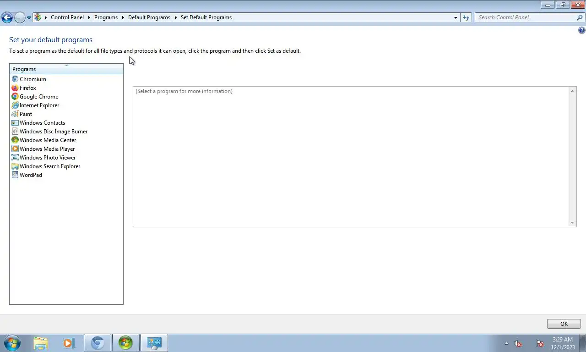586x352 pixels.
Task: Select Firefox program name
Action: coord(28,88)
